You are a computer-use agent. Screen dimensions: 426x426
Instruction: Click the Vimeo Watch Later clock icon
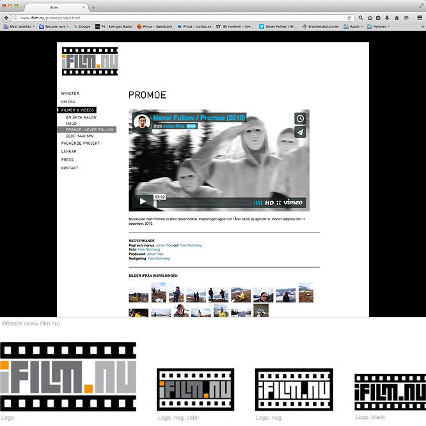point(300,119)
